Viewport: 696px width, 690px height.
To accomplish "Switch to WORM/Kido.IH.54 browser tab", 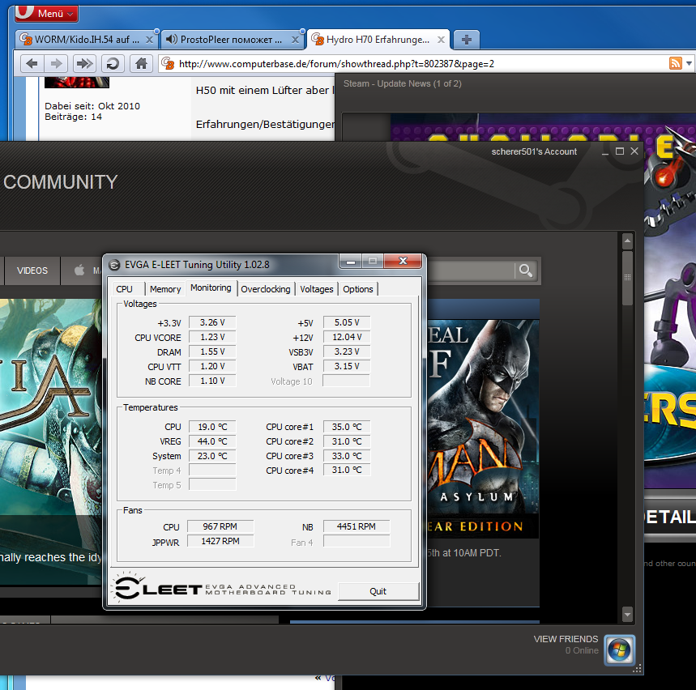I will click(x=87, y=40).
